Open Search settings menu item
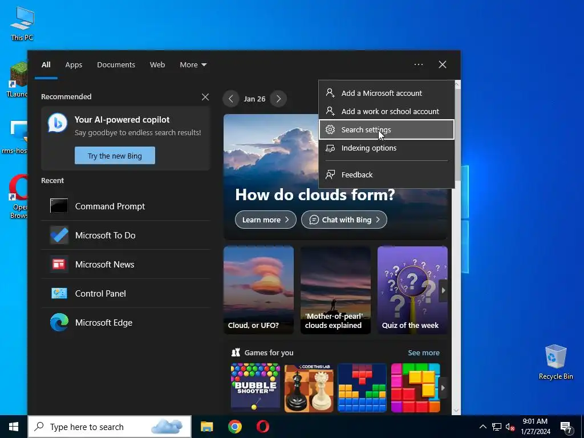The height and width of the screenshot is (438, 584). 386,129
